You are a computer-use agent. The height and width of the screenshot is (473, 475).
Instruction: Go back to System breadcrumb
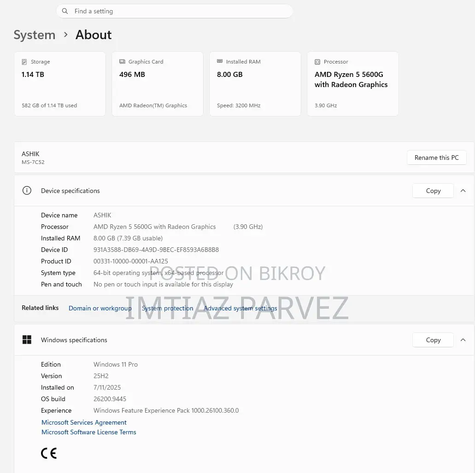[x=35, y=35]
